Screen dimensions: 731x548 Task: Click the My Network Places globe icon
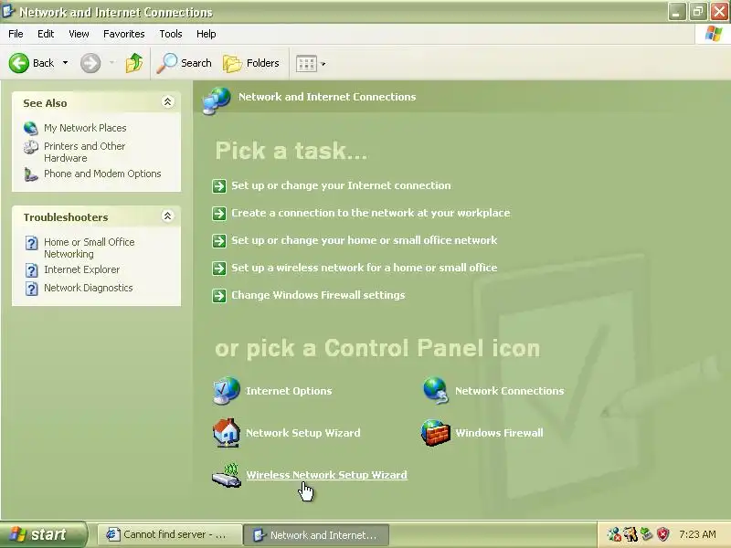pyautogui.click(x=31, y=128)
